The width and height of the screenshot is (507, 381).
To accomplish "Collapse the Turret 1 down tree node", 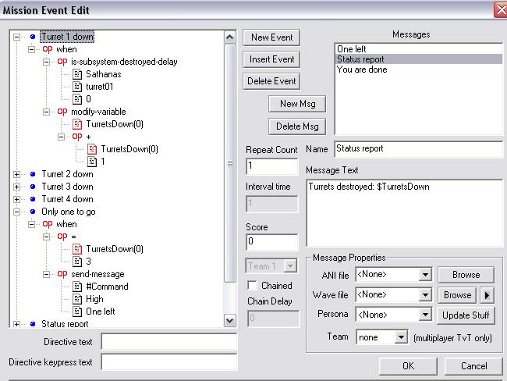I will pyautogui.click(x=17, y=37).
